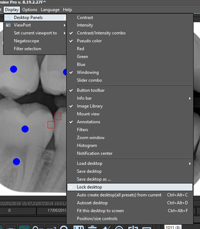Image resolution: width=200 pixels, height=229 pixels.
Task: Click Save desktop
Action: point(130,171)
